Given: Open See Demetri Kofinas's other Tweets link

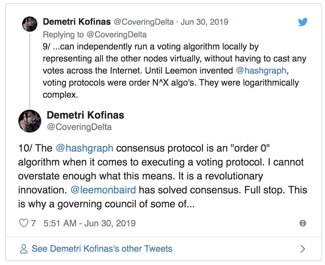Looking at the screenshot, I should pyautogui.click(x=102, y=249).
